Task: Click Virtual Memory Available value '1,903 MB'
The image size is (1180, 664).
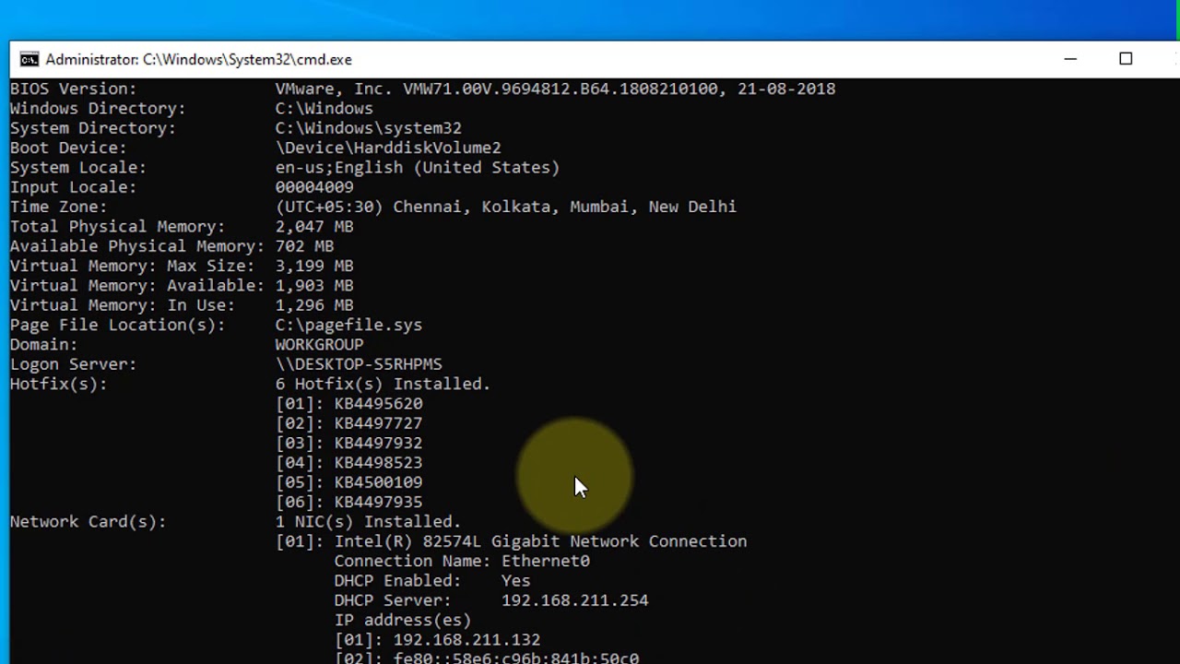Action: coord(313,286)
